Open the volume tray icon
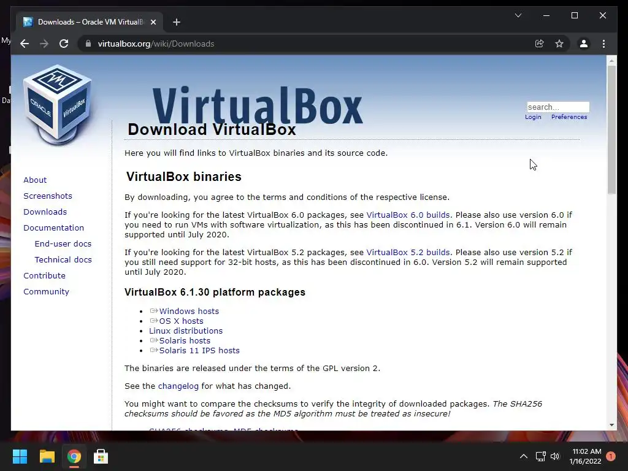 555,456
